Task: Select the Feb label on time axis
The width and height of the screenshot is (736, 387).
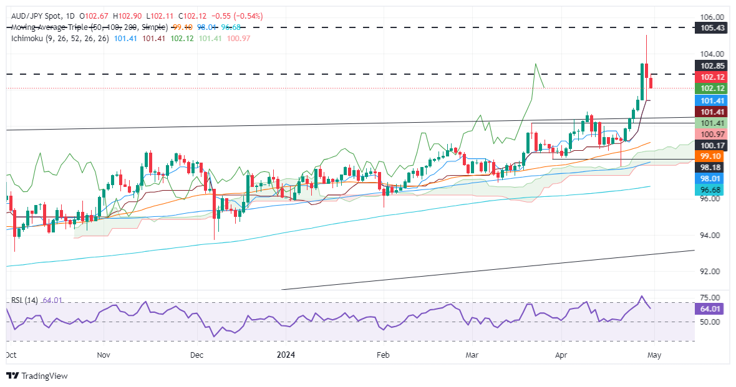Action: point(383,355)
